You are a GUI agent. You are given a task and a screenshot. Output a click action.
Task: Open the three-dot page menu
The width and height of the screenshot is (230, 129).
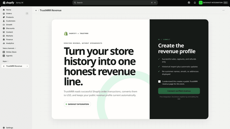coord(223,11)
